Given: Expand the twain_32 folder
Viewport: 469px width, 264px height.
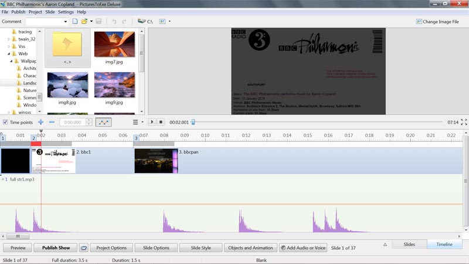Looking at the screenshot, I should (x=9, y=39).
